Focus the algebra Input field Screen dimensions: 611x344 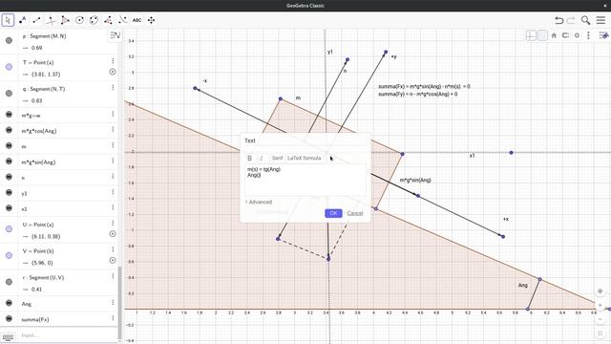point(66,335)
